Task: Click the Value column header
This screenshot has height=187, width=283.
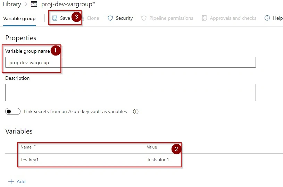Action: (x=152, y=147)
